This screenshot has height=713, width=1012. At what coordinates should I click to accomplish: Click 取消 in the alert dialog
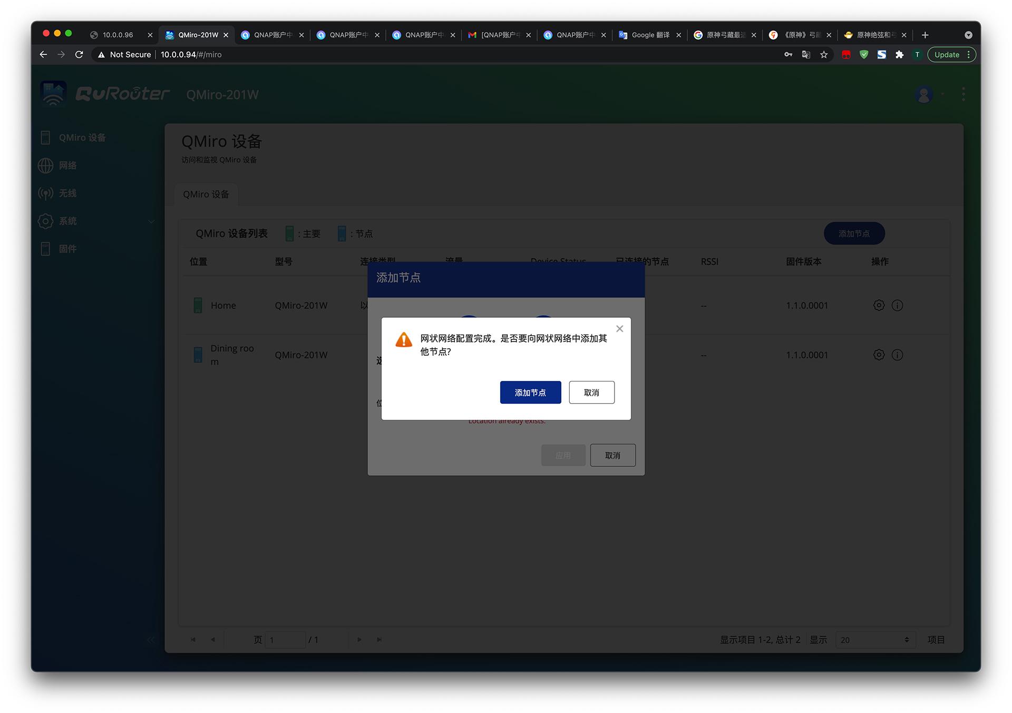pos(591,393)
